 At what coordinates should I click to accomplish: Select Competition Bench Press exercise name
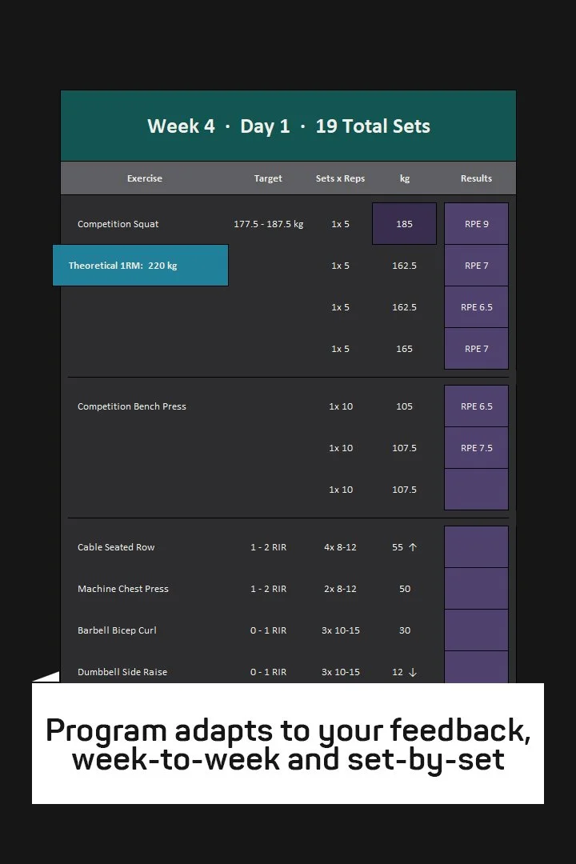(132, 406)
